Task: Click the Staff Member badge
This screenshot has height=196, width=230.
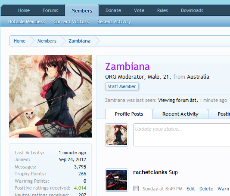Action: pyautogui.click(x=122, y=86)
